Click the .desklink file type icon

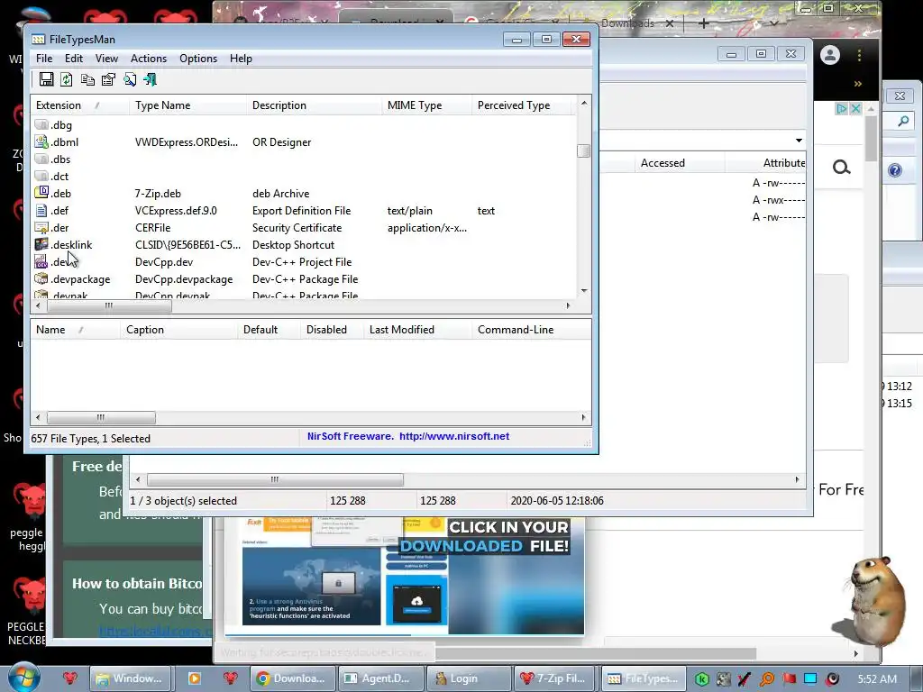click(41, 244)
